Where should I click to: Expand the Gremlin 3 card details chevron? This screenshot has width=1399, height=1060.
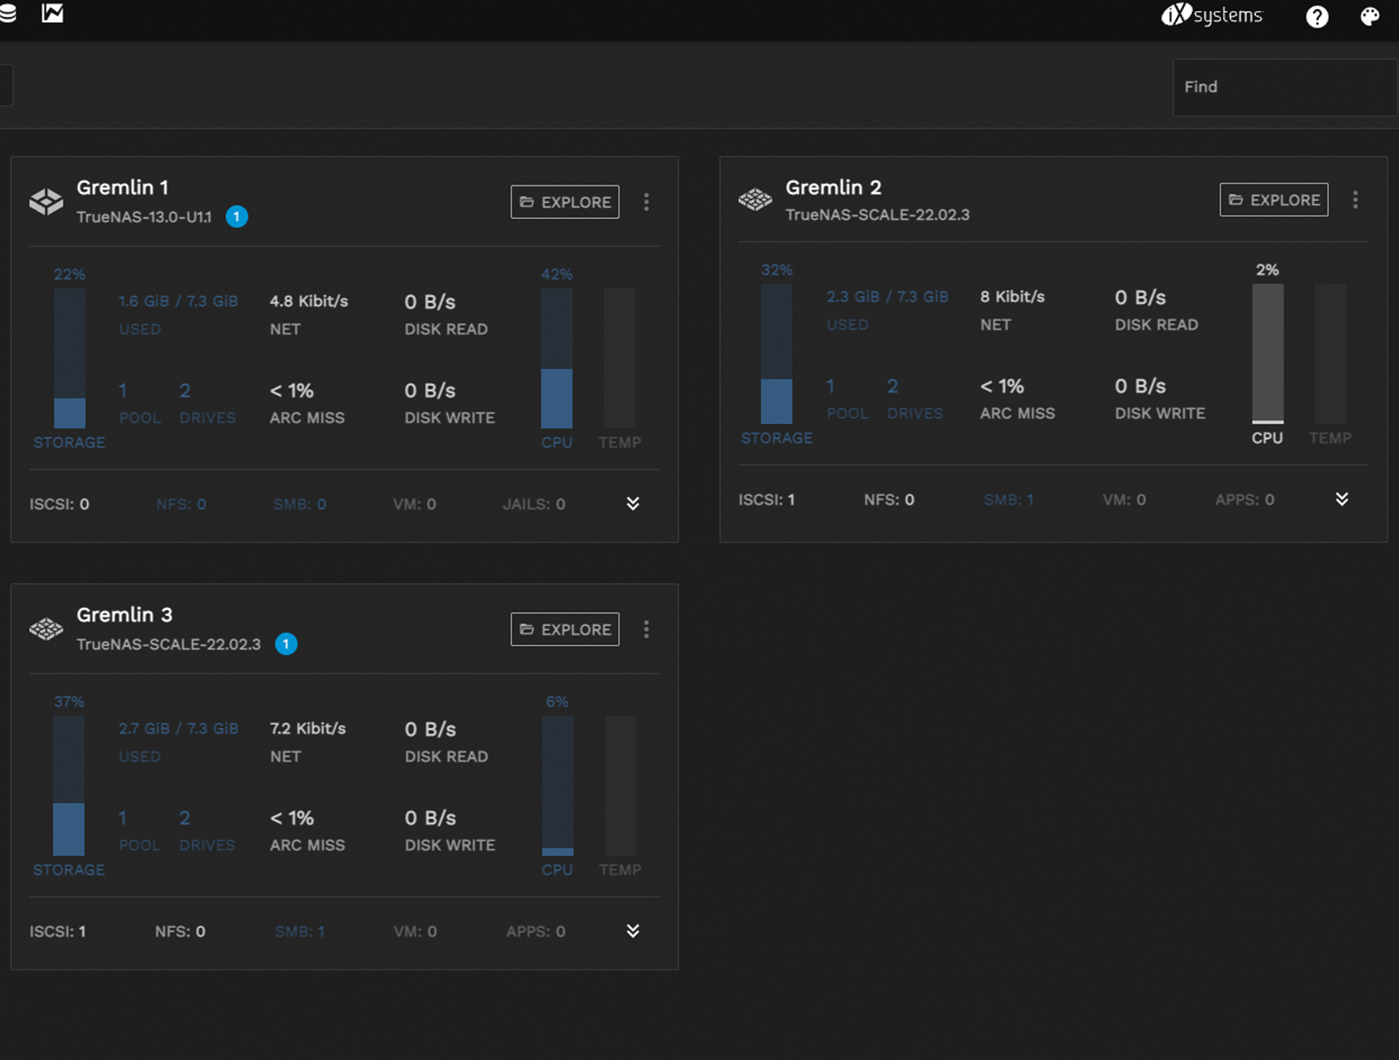pyautogui.click(x=632, y=931)
